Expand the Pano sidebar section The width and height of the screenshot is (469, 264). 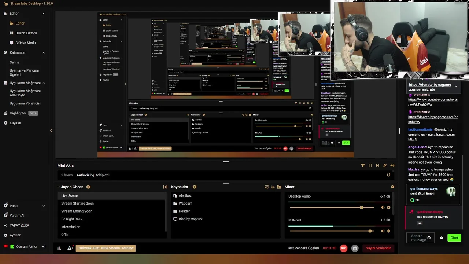[x=43, y=206]
